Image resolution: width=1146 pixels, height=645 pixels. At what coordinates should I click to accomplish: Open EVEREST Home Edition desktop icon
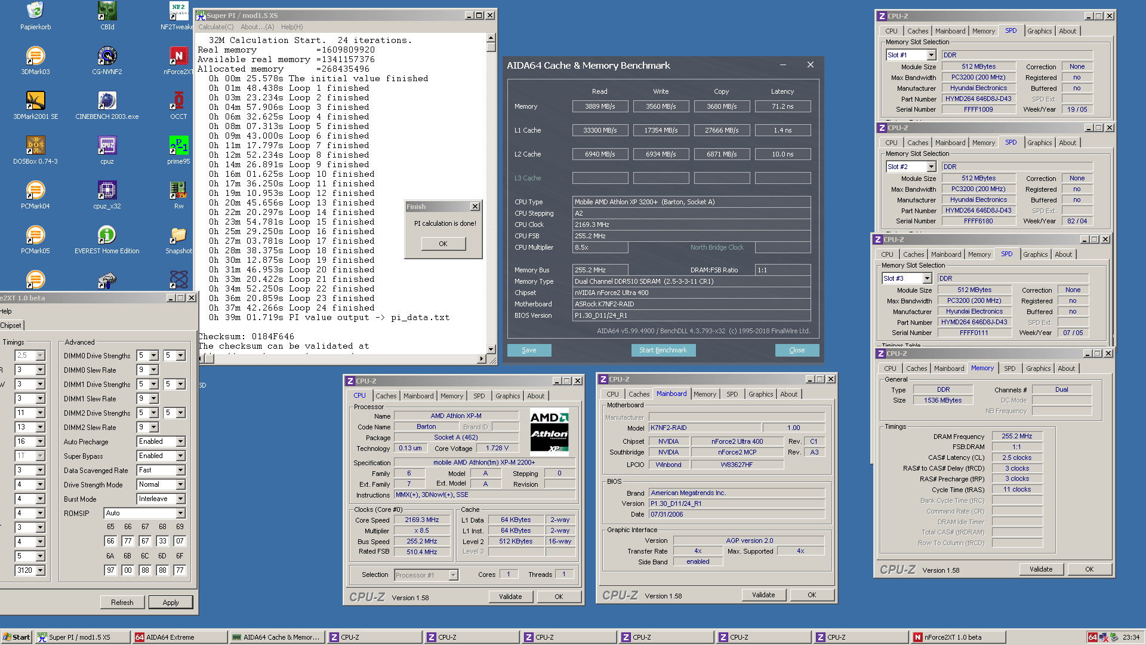tap(107, 240)
